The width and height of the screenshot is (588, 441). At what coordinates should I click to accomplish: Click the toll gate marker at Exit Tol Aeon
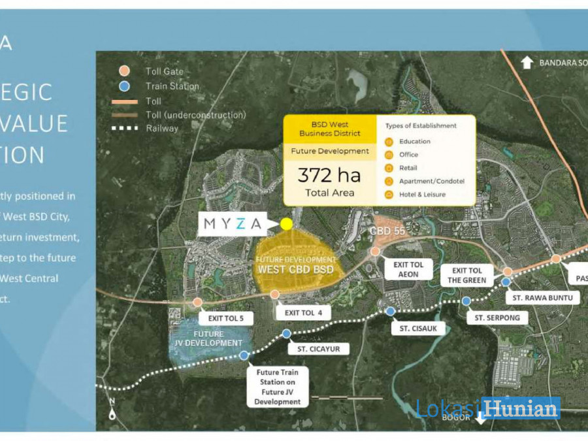(375, 252)
